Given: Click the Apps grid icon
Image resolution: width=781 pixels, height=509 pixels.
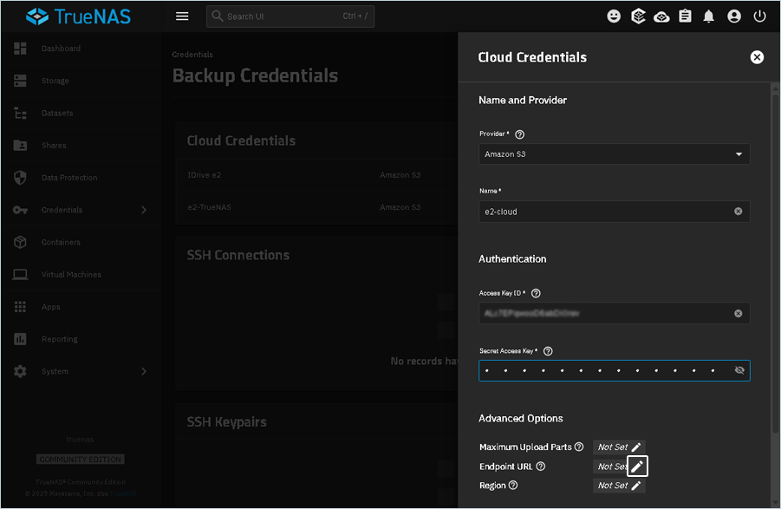Looking at the screenshot, I should [x=20, y=307].
